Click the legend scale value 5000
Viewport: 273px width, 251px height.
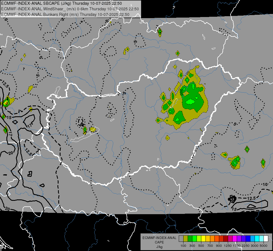pyautogui.click(x=264, y=246)
